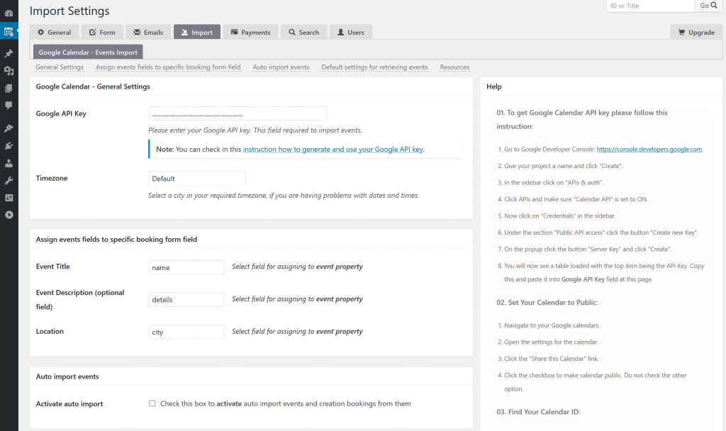
Task: Open the Emails settings tab
Action: [x=147, y=31]
